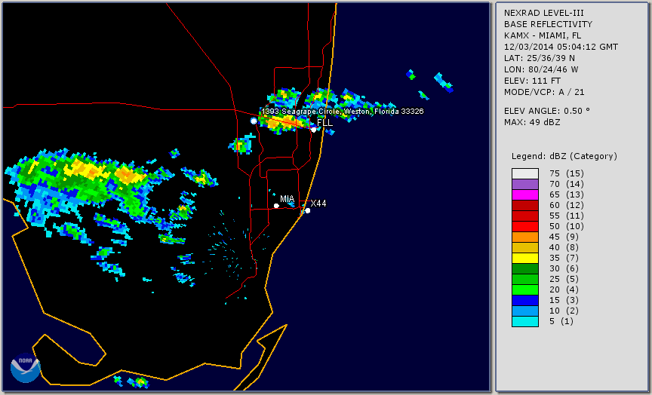The width and height of the screenshot is (652, 395).
Task: Click the 'ELEV ANGLE: 0.50' text
Action: click(x=547, y=111)
